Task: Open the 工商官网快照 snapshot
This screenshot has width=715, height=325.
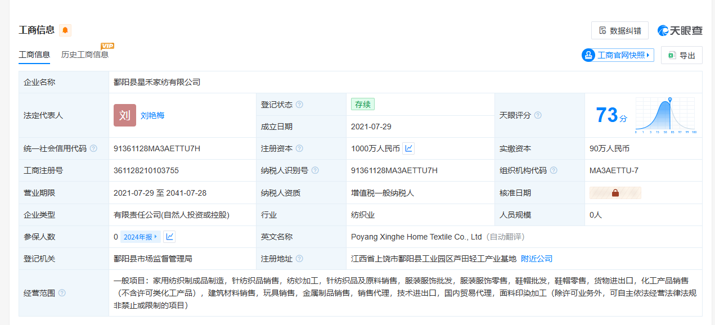Action: click(618, 55)
